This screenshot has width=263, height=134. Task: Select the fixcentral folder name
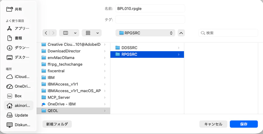[56, 71]
